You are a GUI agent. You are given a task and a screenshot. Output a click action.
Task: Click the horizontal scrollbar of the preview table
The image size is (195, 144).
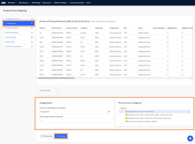[x=56, y=78]
